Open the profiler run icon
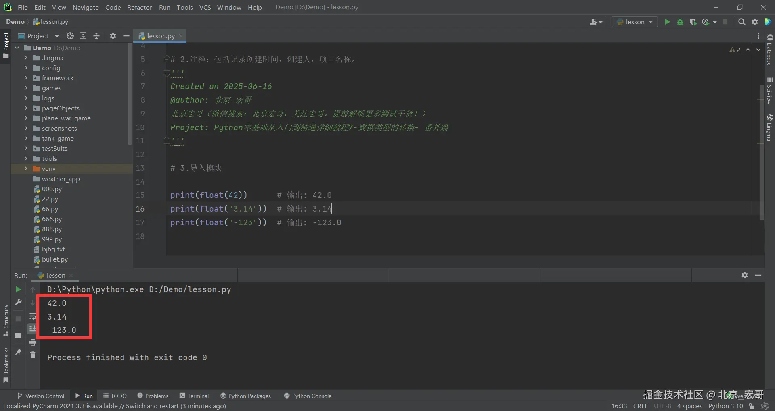 point(706,22)
